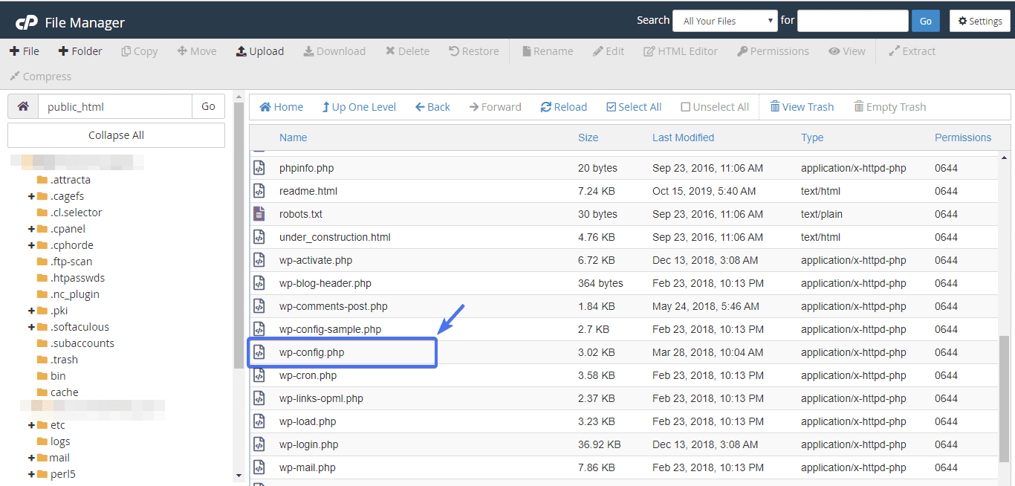The width and height of the screenshot is (1015, 486).
Task: Click the Back arrow in the navigation bar
Action: click(420, 107)
